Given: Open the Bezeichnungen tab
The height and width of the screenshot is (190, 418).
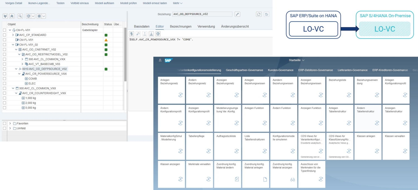Looking at the screenshot, I should tap(181, 26).
